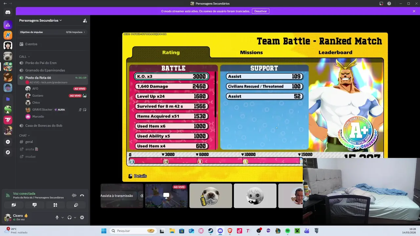Open the purple triangle server icon
The width and height of the screenshot is (420, 236).
pos(8,25)
